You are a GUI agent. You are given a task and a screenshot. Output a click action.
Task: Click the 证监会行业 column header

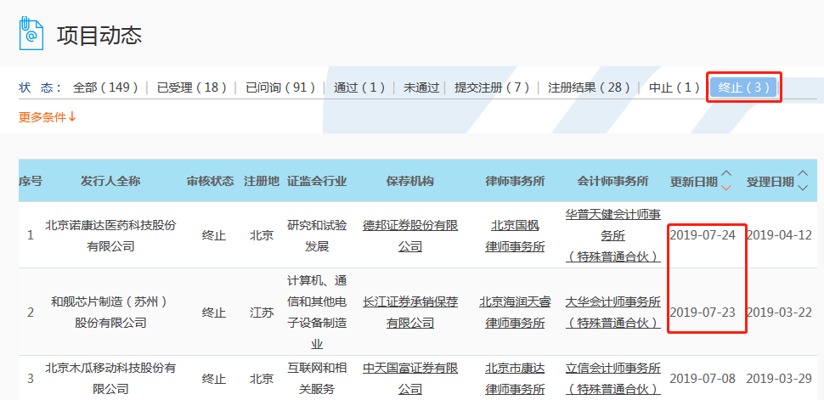tap(317, 182)
